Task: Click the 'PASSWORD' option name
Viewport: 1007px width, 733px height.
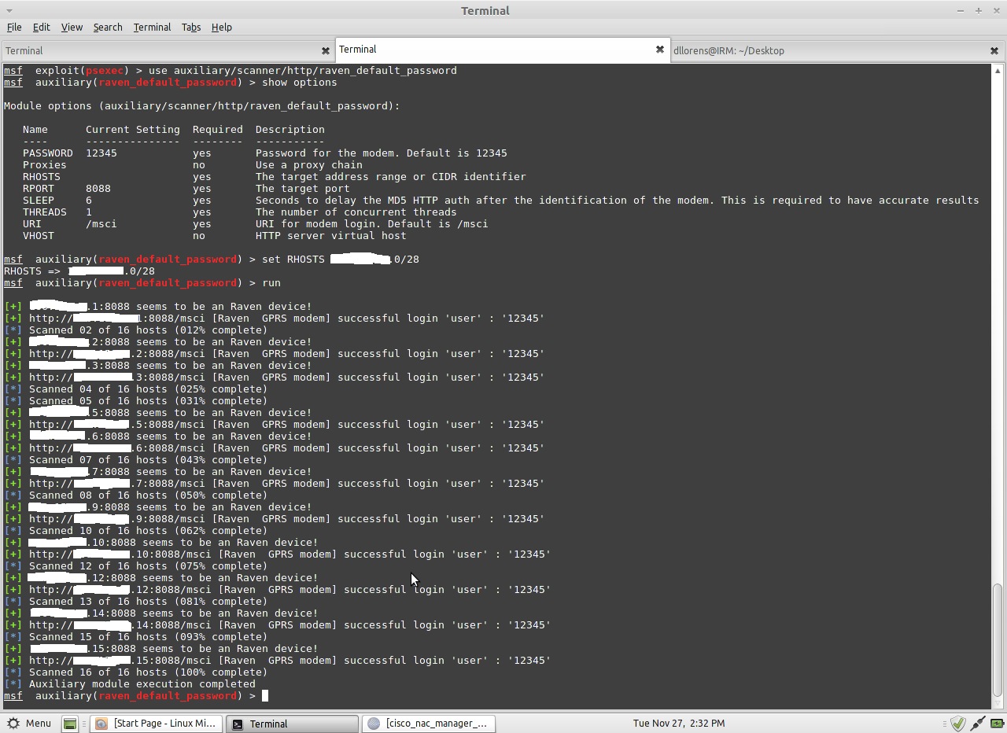Action: [x=48, y=153]
